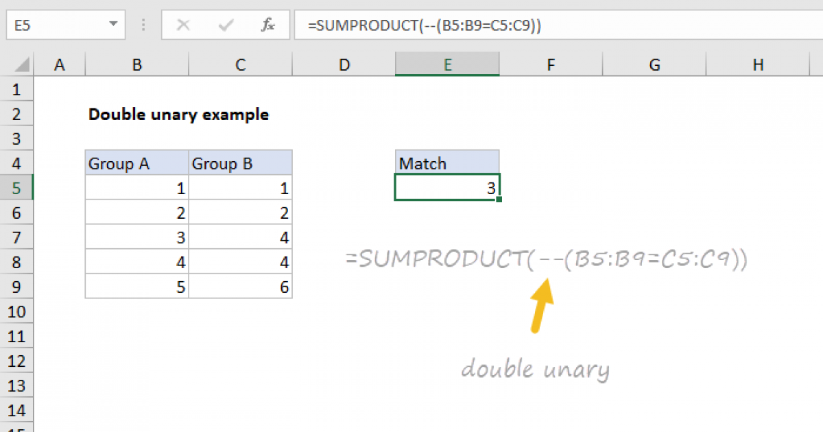Image resolution: width=823 pixels, height=432 pixels.
Task: Select cell B8 with value 4
Action: (137, 262)
